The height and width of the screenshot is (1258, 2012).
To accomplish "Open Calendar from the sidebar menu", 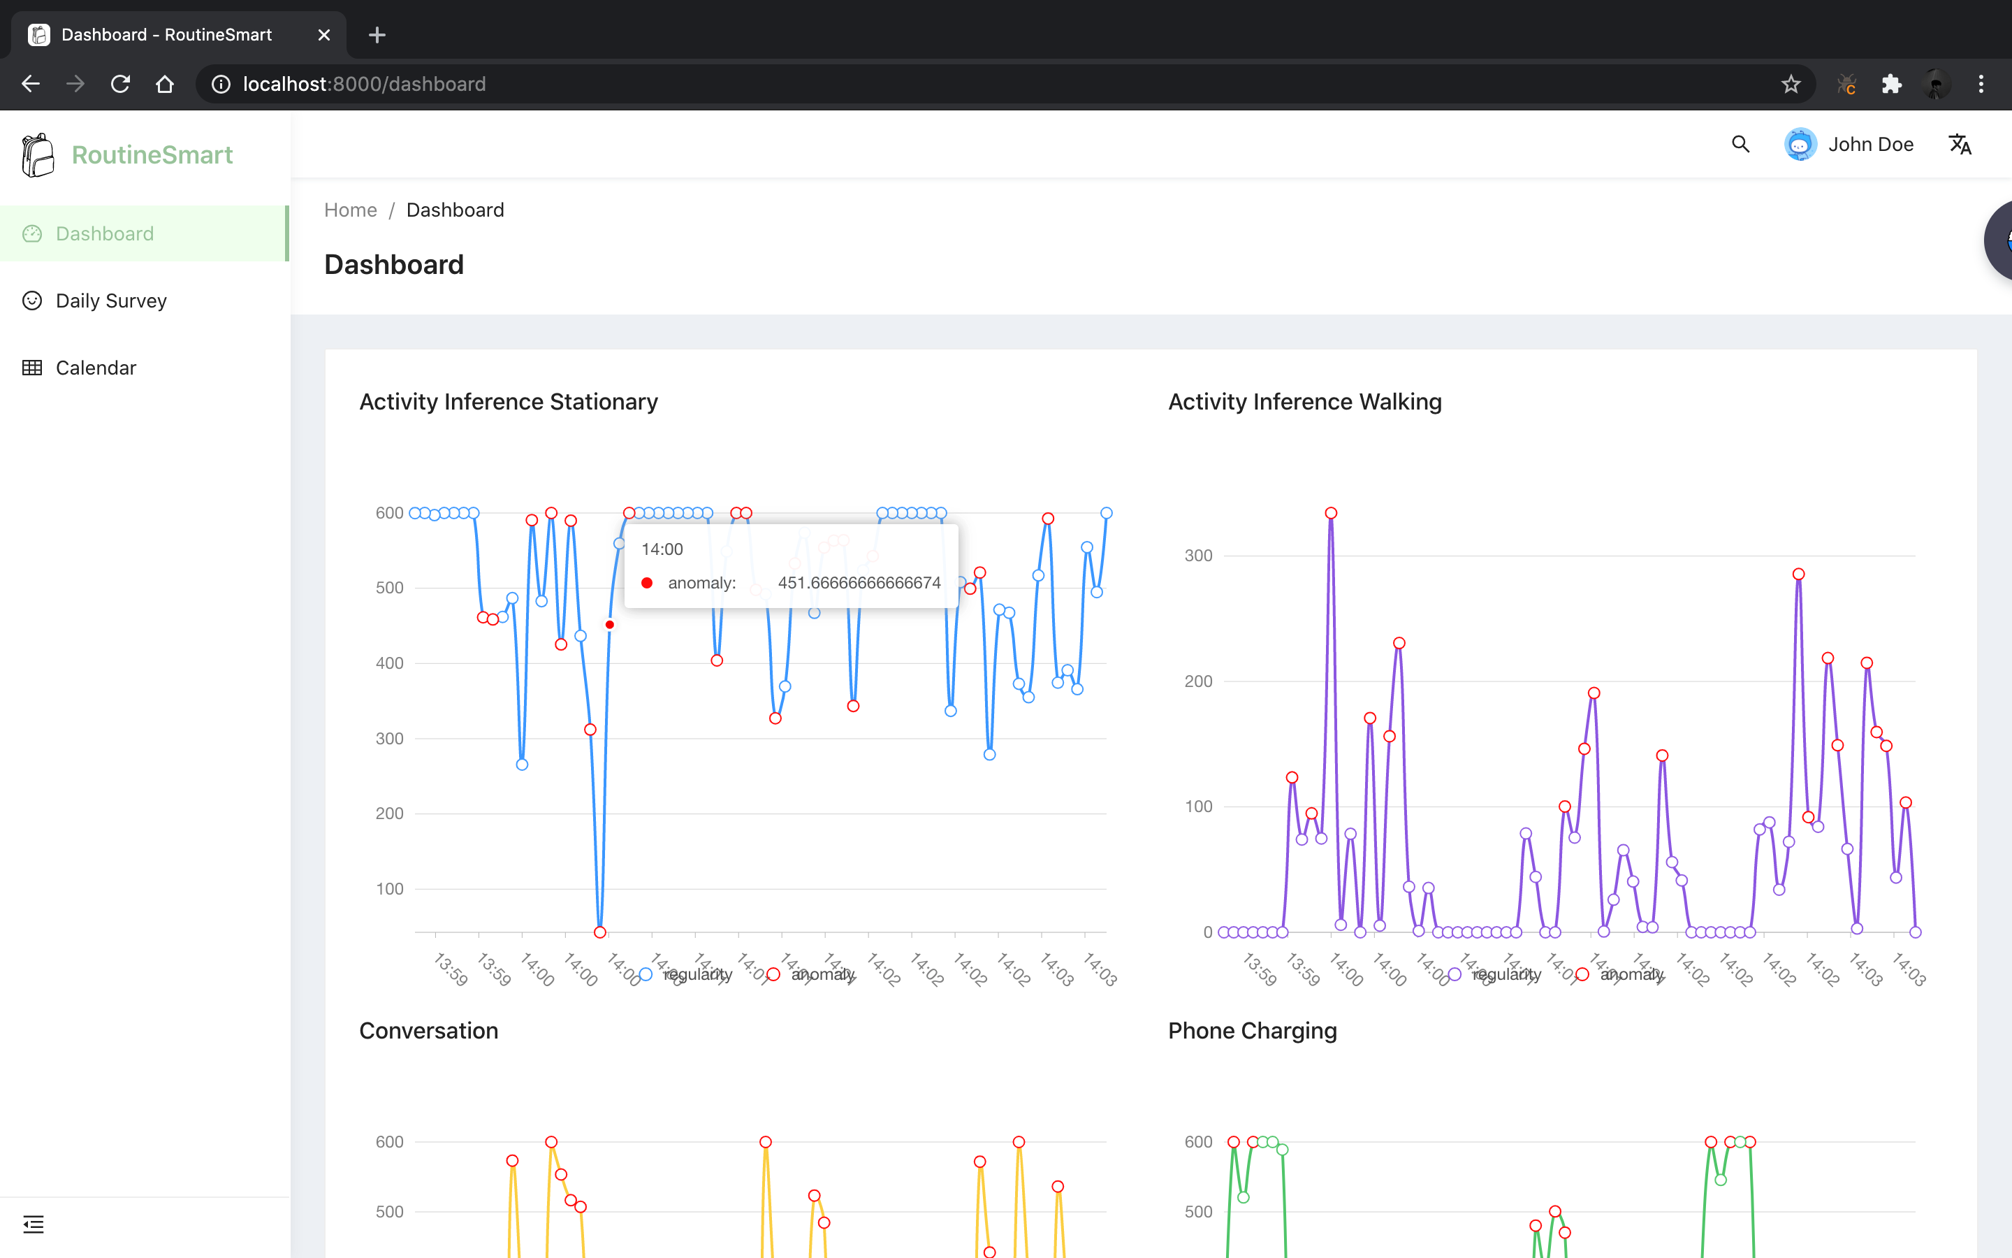I will tap(96, 368).
